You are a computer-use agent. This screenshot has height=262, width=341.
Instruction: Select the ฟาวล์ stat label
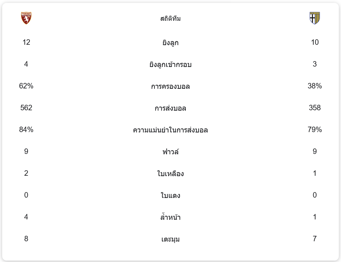pyautogui.click(x=170, y=152)
